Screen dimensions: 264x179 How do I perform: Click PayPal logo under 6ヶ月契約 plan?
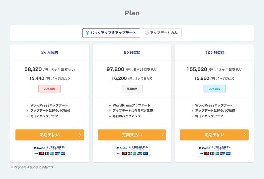coord(122,148)
